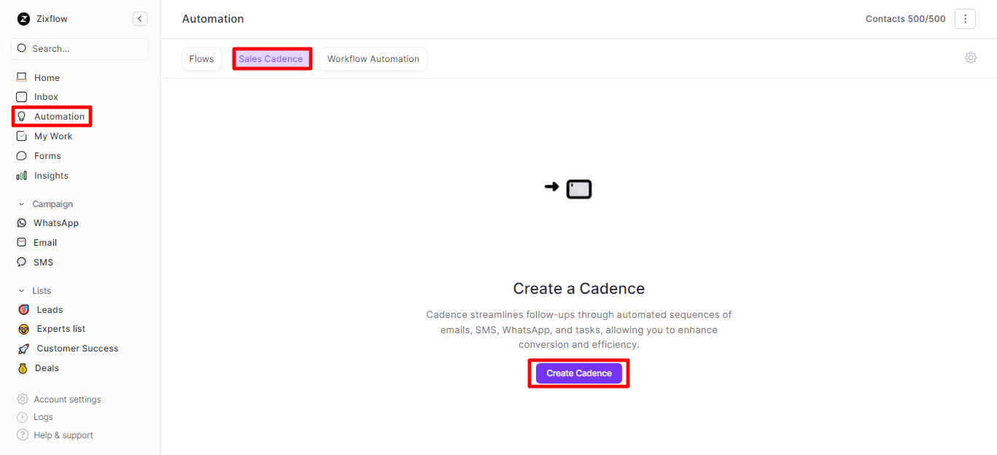This screenshot has width=997, height=455.
Task: Click the WhatsApp campaign icon
Action: tap(22, 223)
